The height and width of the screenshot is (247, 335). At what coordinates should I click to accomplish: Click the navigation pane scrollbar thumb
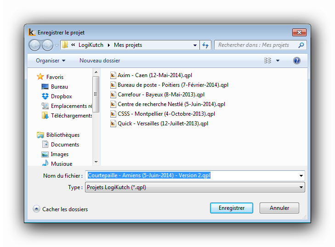96,94
